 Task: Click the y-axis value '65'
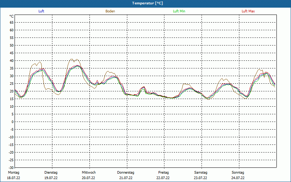12,23
